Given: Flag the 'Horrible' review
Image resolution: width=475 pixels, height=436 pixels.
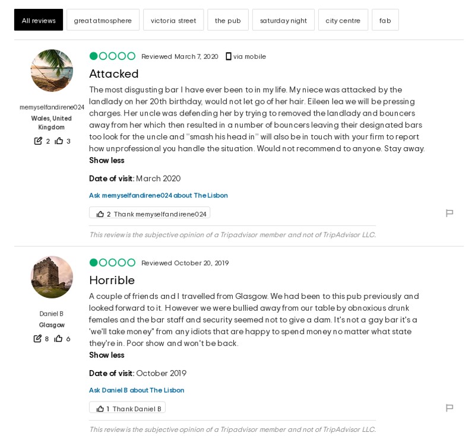Looking at the screenshot, I should [x=449, y=408].
